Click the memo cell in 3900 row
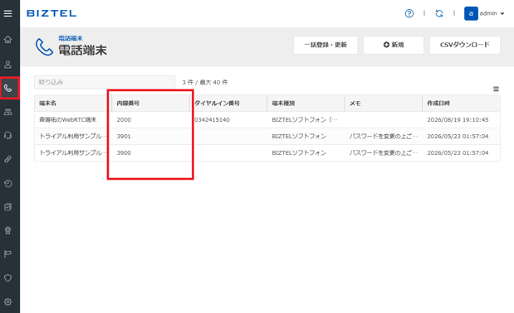The width and height of the screenshot is (514, 313). (384, 152)
